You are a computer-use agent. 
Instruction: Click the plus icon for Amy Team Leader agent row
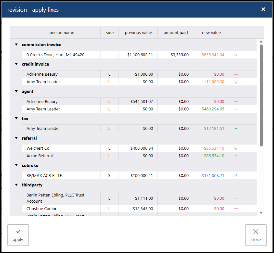tap(236, 109)
